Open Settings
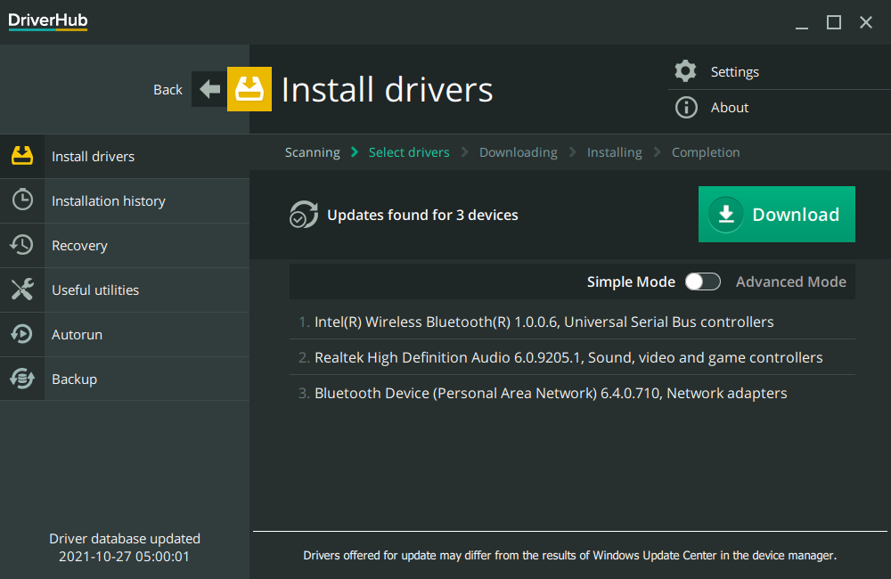Viewport: 891px width, 579px height. coord(735,71)
